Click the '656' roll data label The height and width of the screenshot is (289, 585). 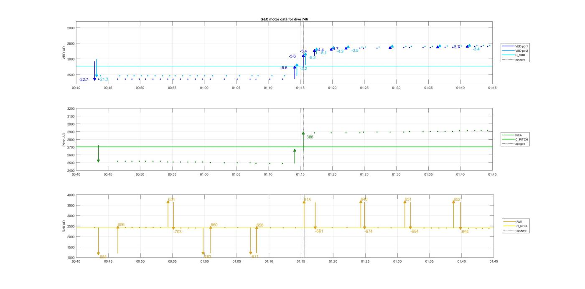pos(121,225)
